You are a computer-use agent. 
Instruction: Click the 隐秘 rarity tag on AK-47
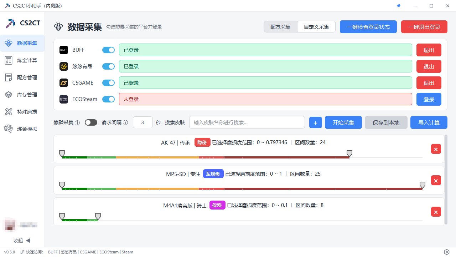[202, 142]
